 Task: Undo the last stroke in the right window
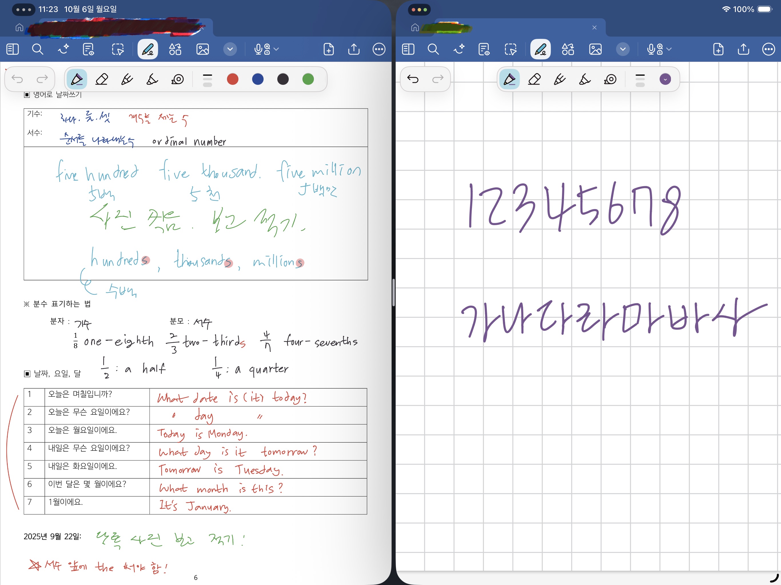click(x=413, y=79)
